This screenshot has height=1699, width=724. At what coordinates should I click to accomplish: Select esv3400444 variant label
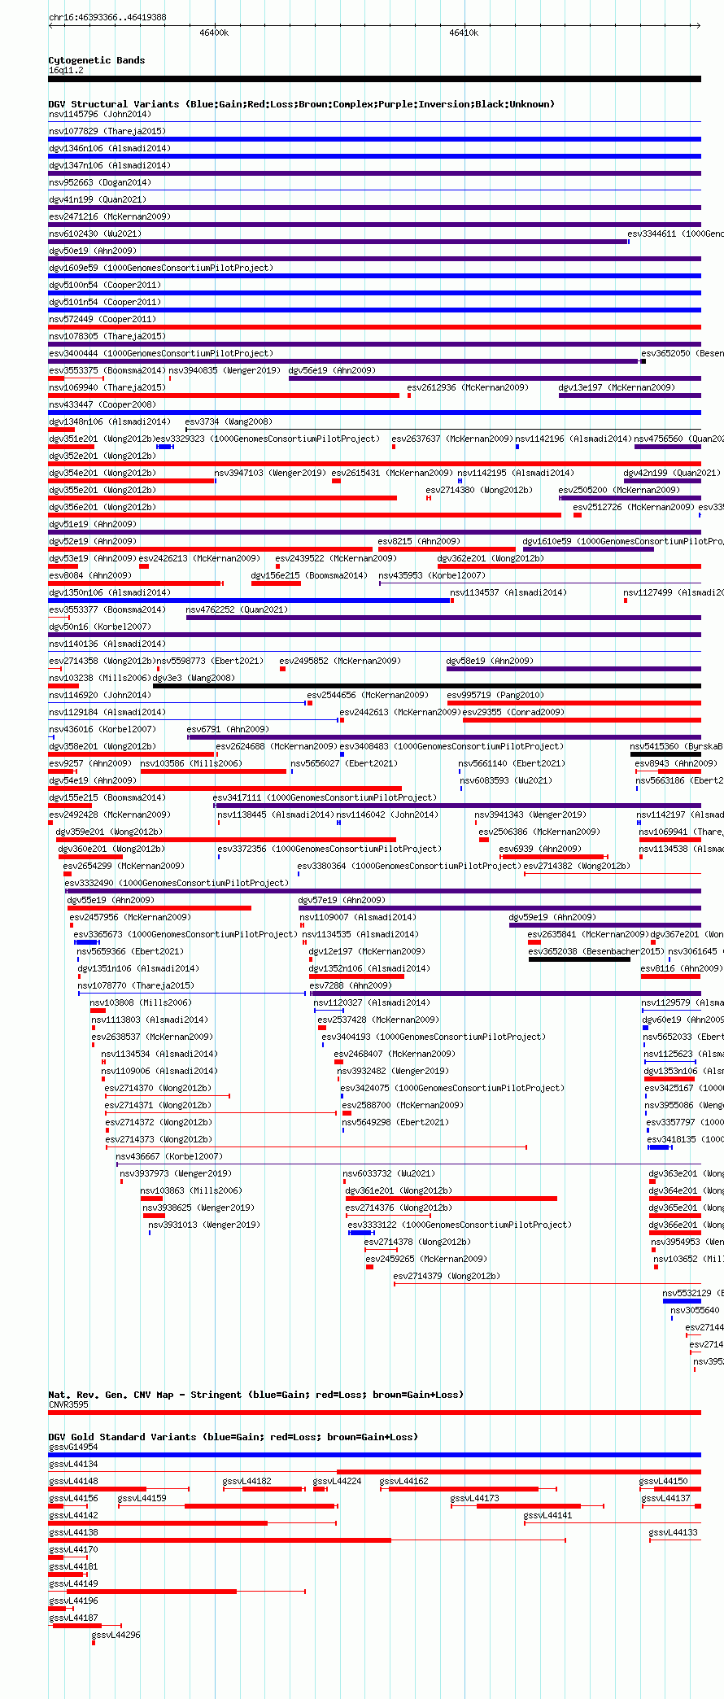[161, 353]
